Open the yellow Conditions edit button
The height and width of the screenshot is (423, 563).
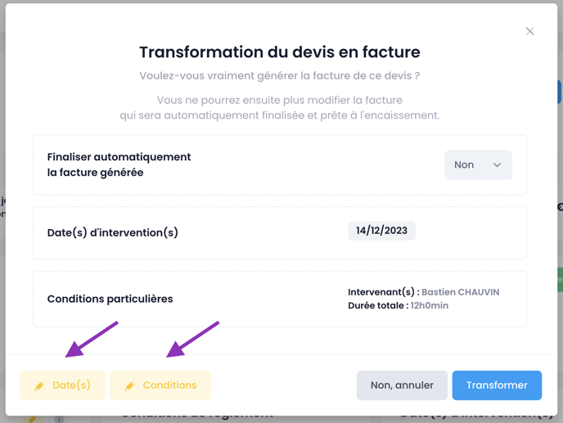click(160, 385)
